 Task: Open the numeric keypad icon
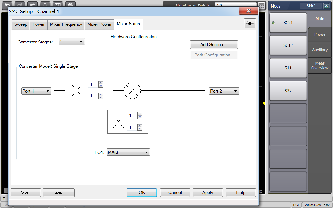pos(261,6)
